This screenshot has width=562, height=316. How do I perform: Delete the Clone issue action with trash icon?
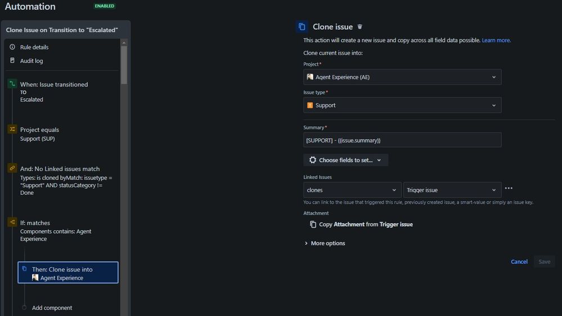[x=360, y=27]
